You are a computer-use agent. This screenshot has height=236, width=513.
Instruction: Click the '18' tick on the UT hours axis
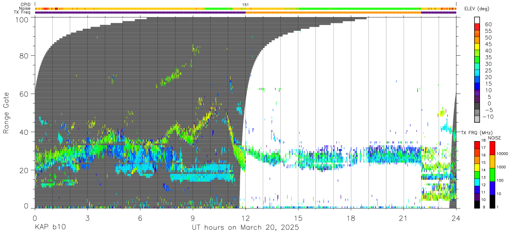351,218
